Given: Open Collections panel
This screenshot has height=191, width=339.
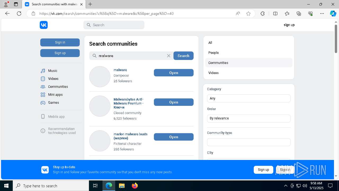Looking at the screenshot, I should [299, 14].
